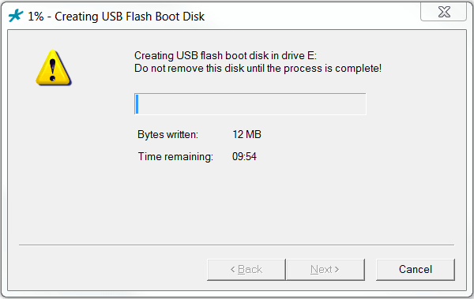This screenshot has width=474, height=299.
Task: Click the left chevron on Back button
Action: 233,269
